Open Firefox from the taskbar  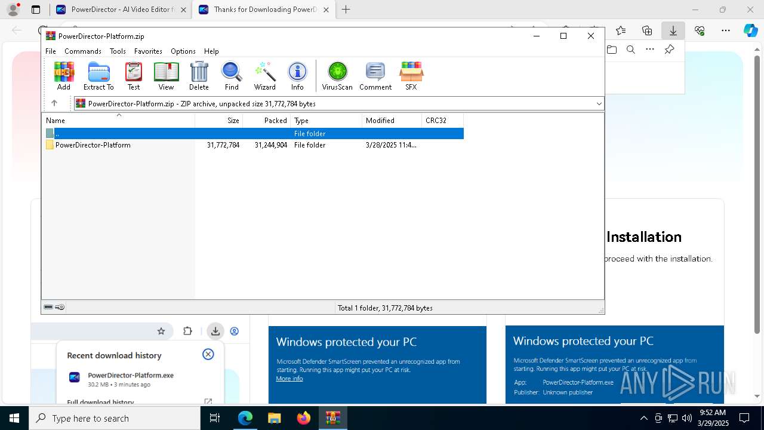pyautogui.click(x=303, y=418)
